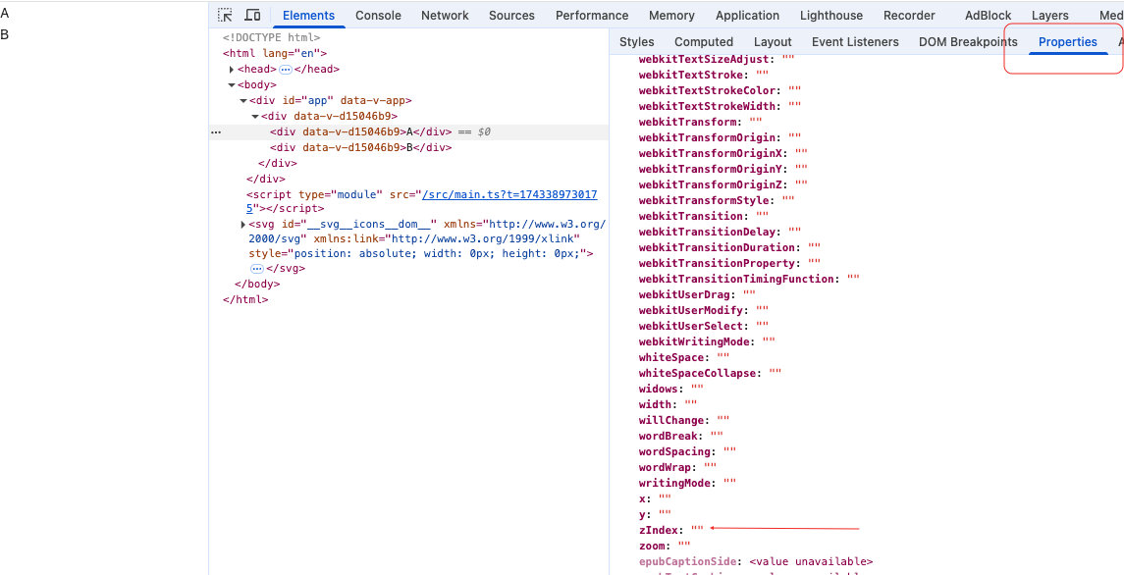The image size is (1124, 575).
Task: Expand the head element node
Action: click(232, 70)
